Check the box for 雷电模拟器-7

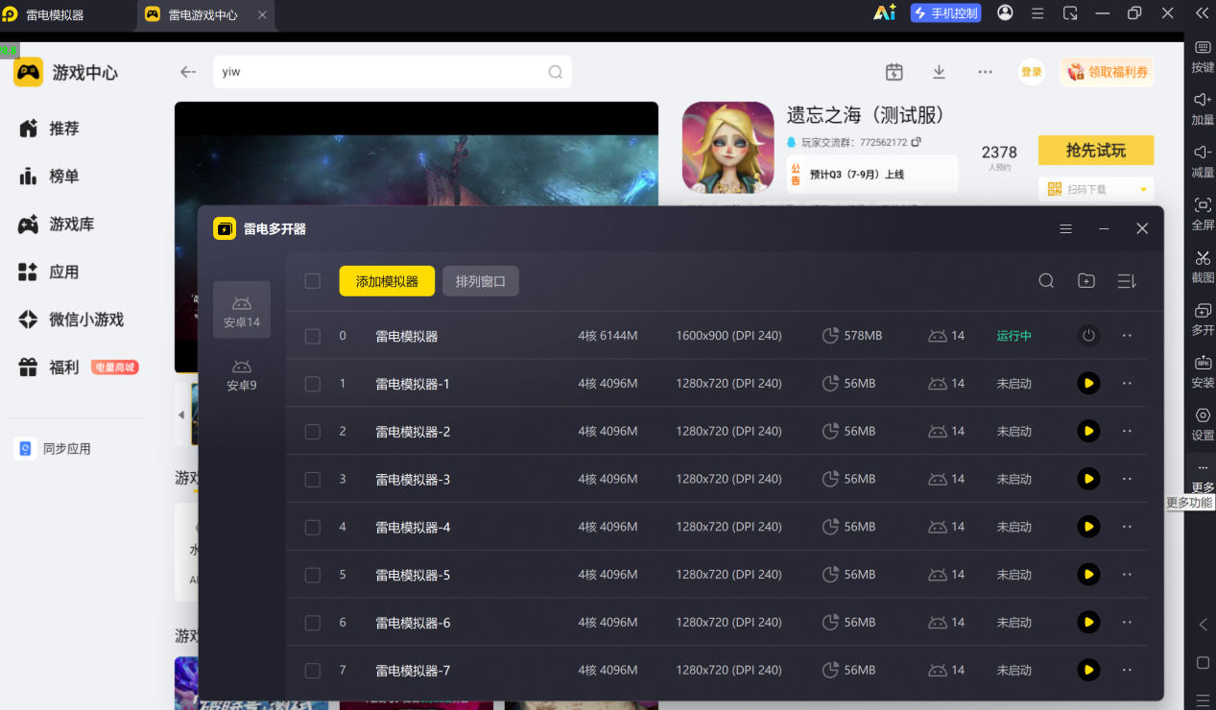click(x=313, y=670)
